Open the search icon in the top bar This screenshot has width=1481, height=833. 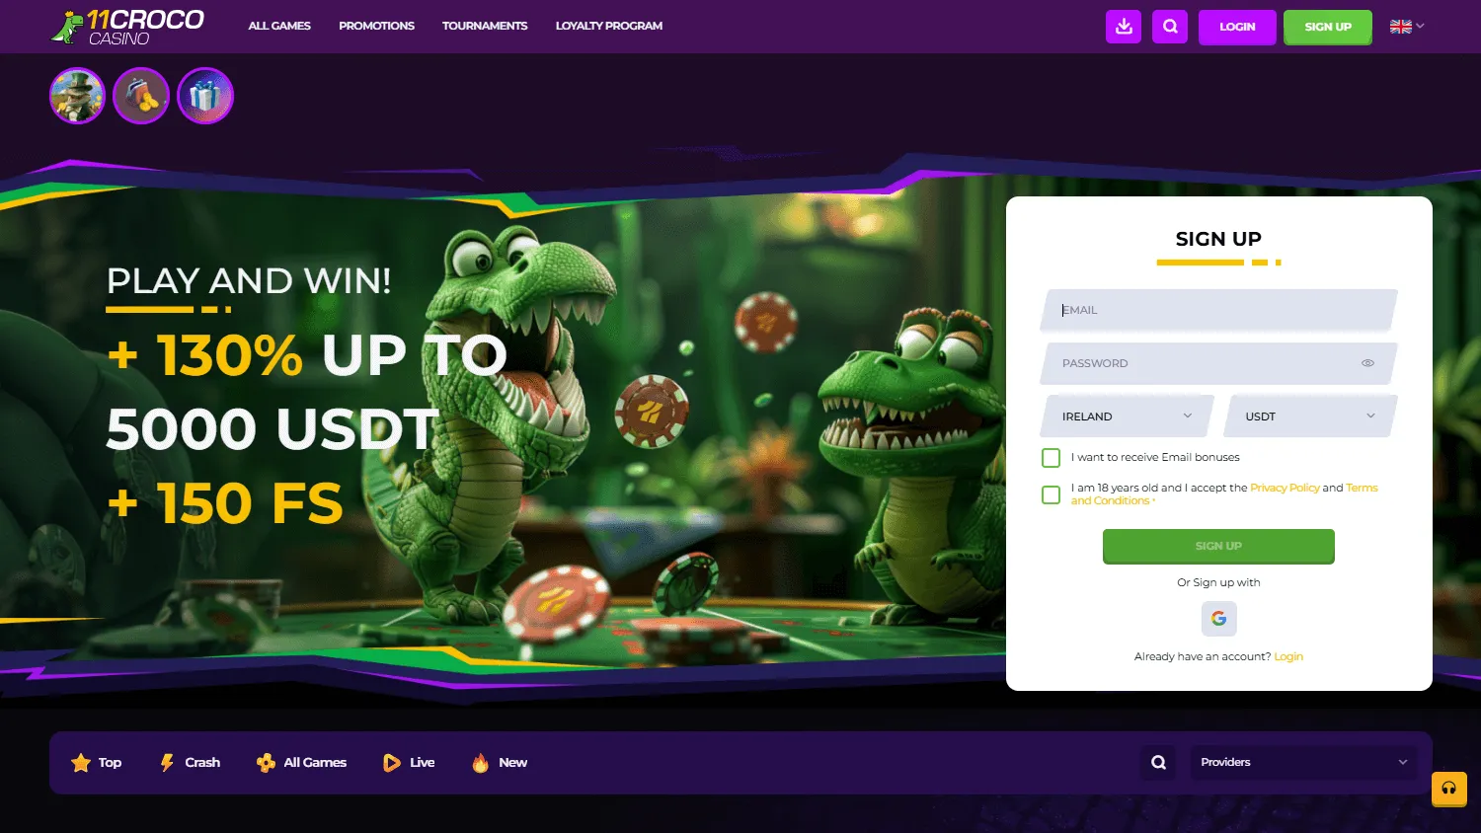click(1170, 27)
